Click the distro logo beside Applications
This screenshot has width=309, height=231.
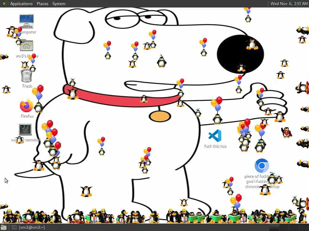pos(6,4)
